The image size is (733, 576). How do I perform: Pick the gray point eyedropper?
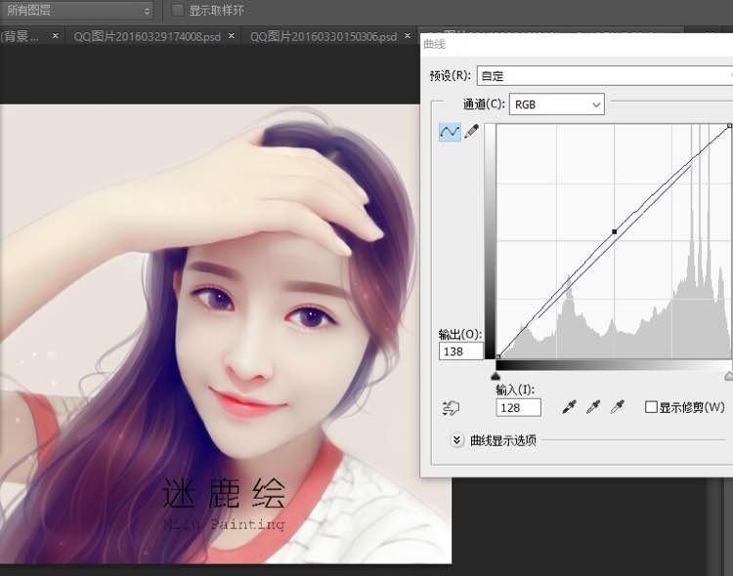tap(592, 407)
